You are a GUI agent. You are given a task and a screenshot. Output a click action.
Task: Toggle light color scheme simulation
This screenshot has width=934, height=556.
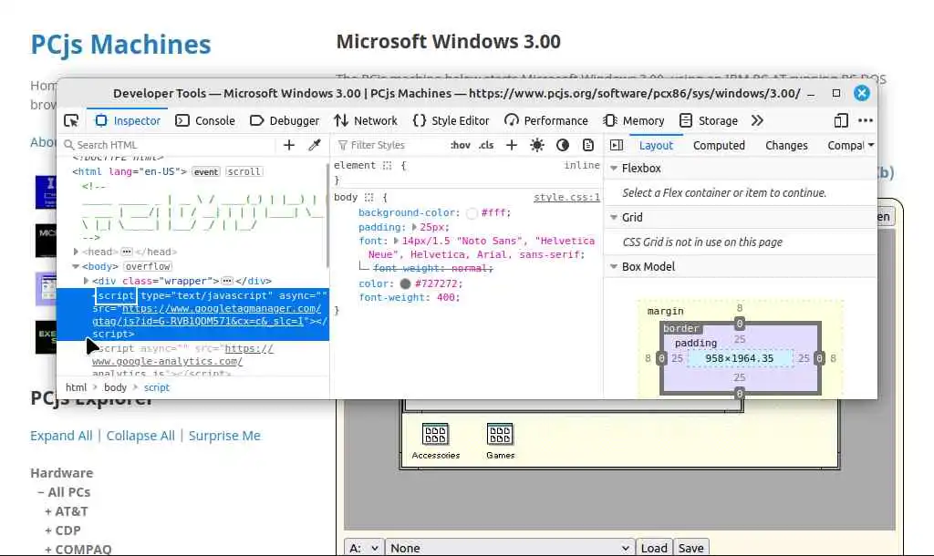click(536, 145)
